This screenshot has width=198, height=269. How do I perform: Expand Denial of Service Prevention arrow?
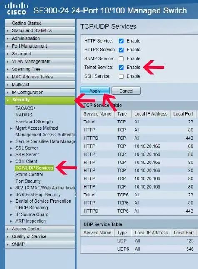(x=11, y=201)
